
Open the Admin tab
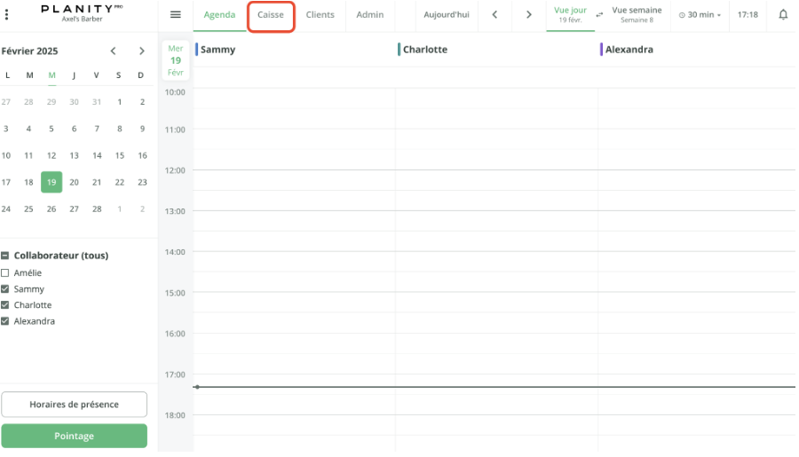370,15
